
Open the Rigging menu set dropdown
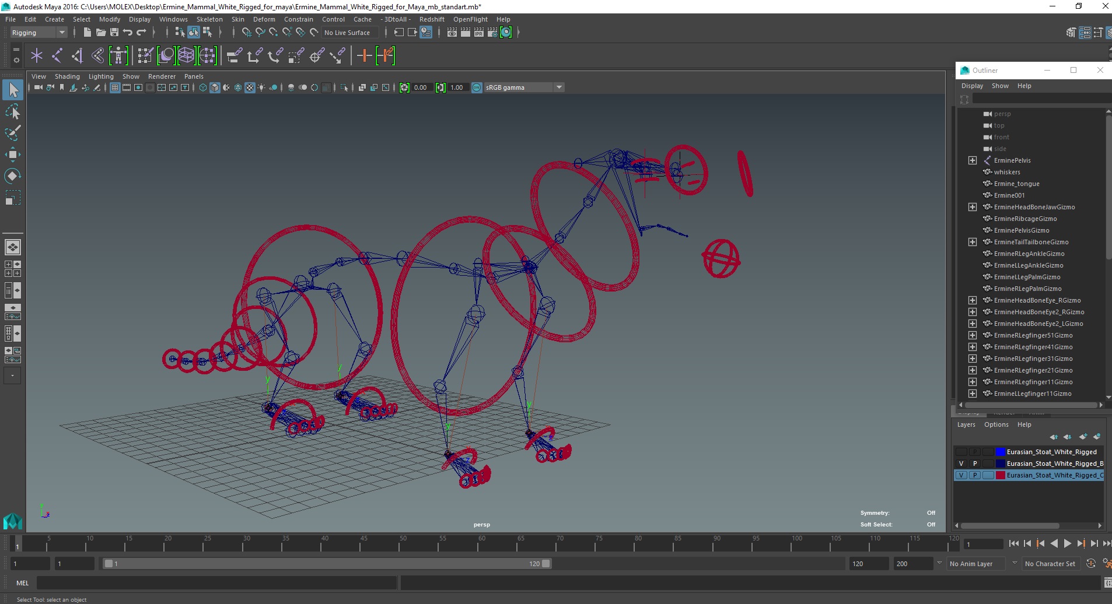tap(39, 33)
